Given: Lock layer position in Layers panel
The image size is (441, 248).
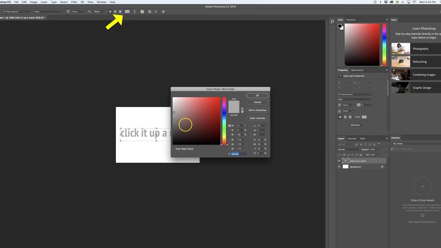Looking at the screenshot, I should pos(352,155).
